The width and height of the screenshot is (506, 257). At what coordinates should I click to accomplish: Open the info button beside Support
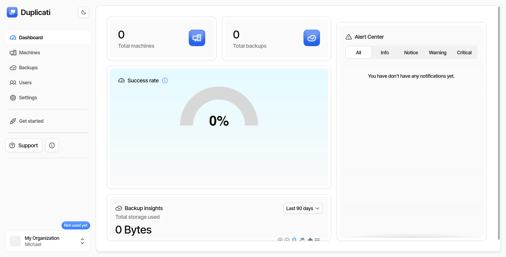pos(52,145)
